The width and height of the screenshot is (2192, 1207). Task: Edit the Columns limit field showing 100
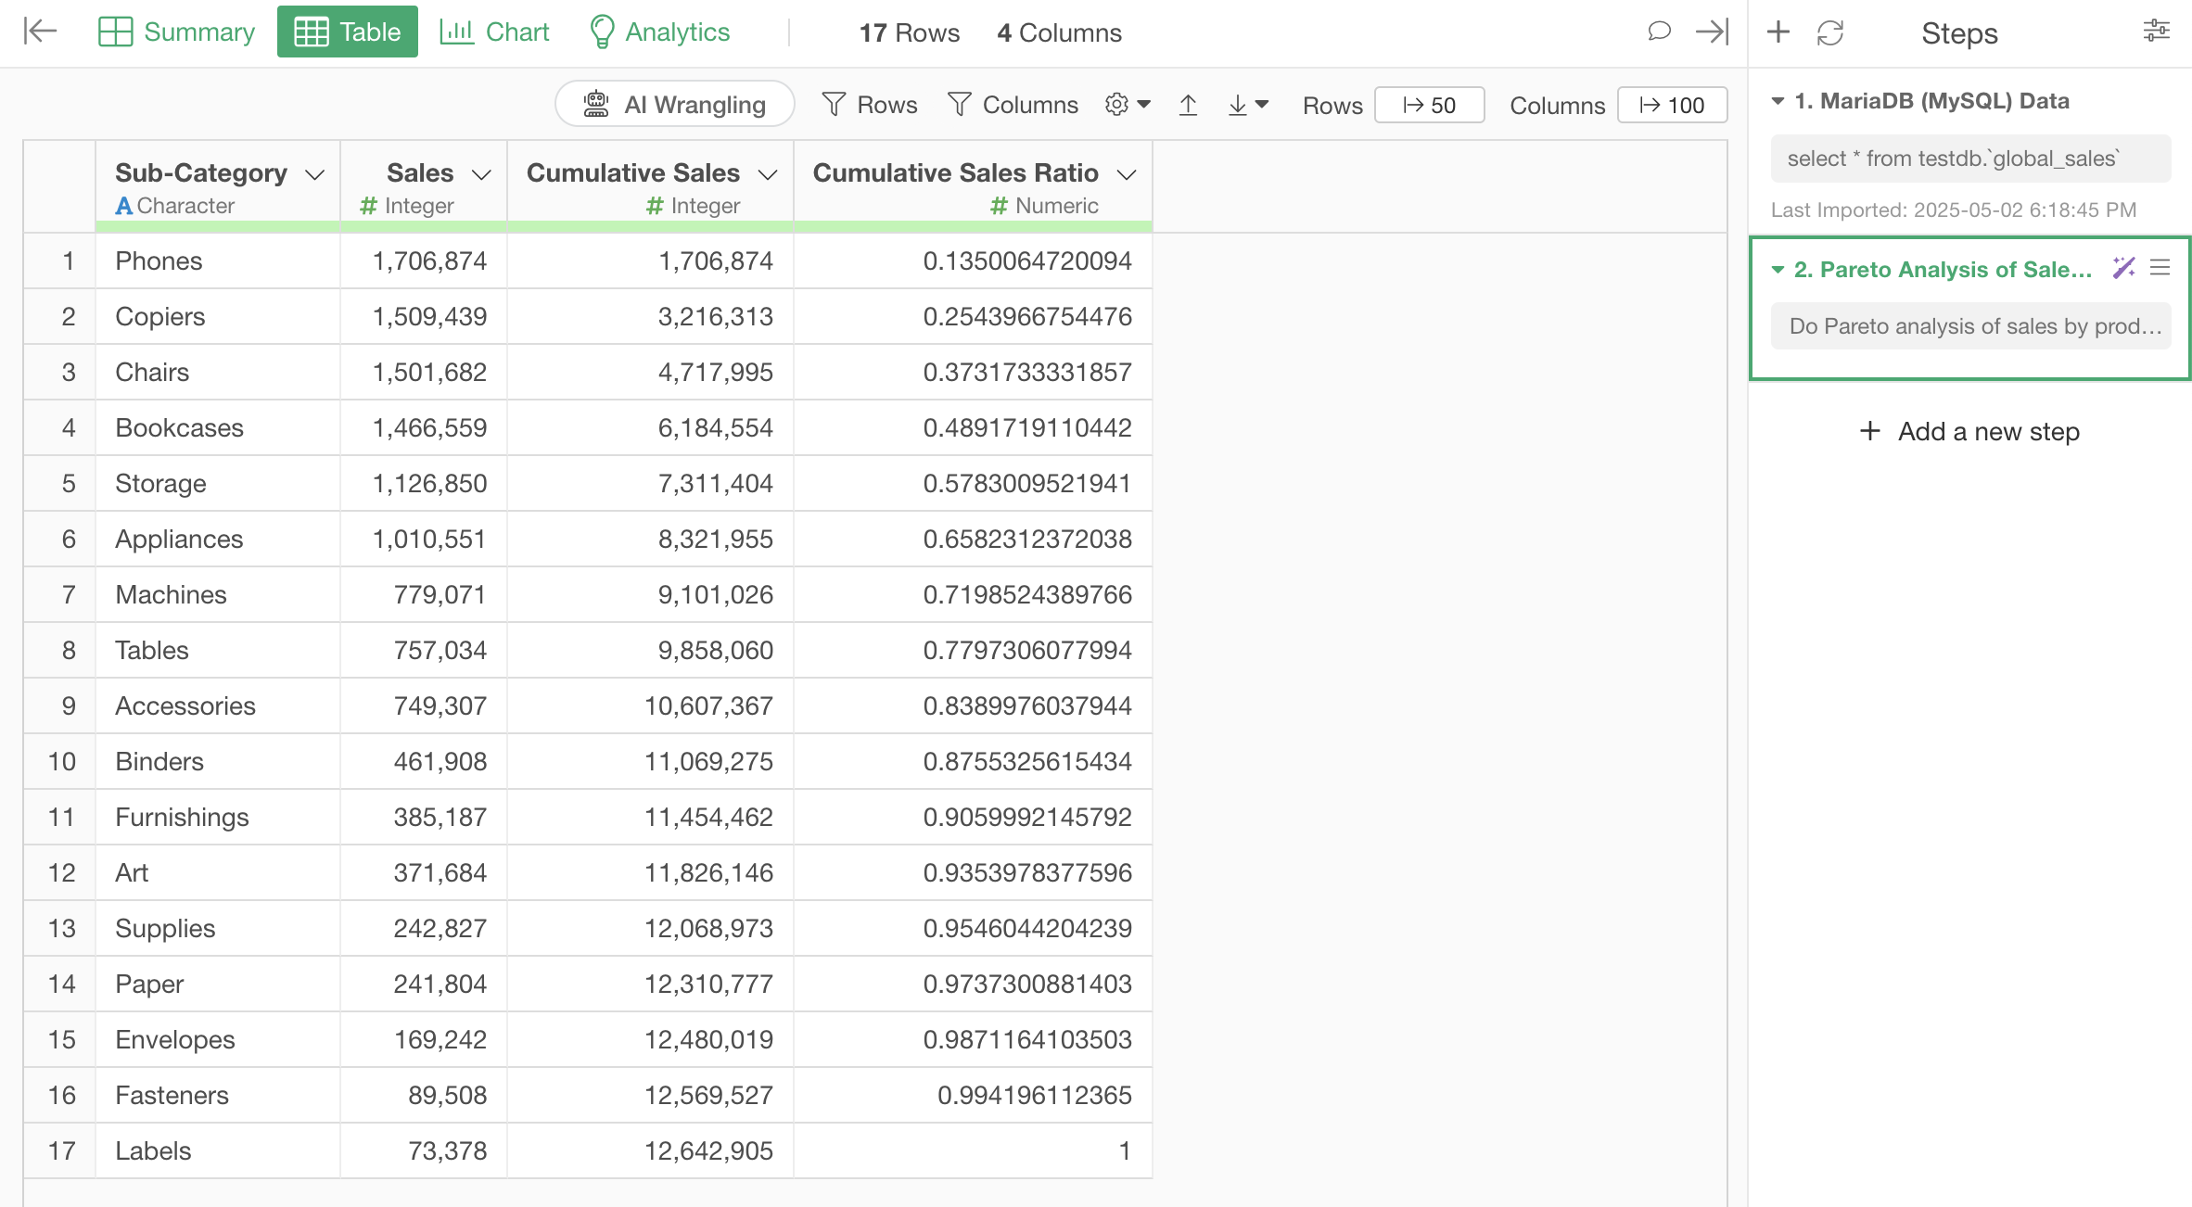pyautogui.click(x=1672, y=105)
